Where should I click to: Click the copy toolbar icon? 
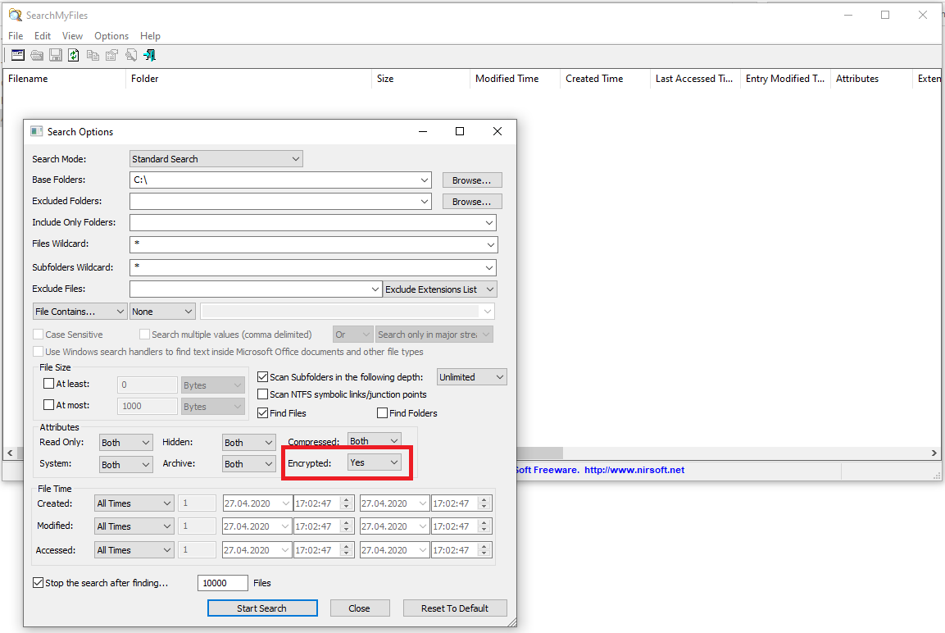93,55
